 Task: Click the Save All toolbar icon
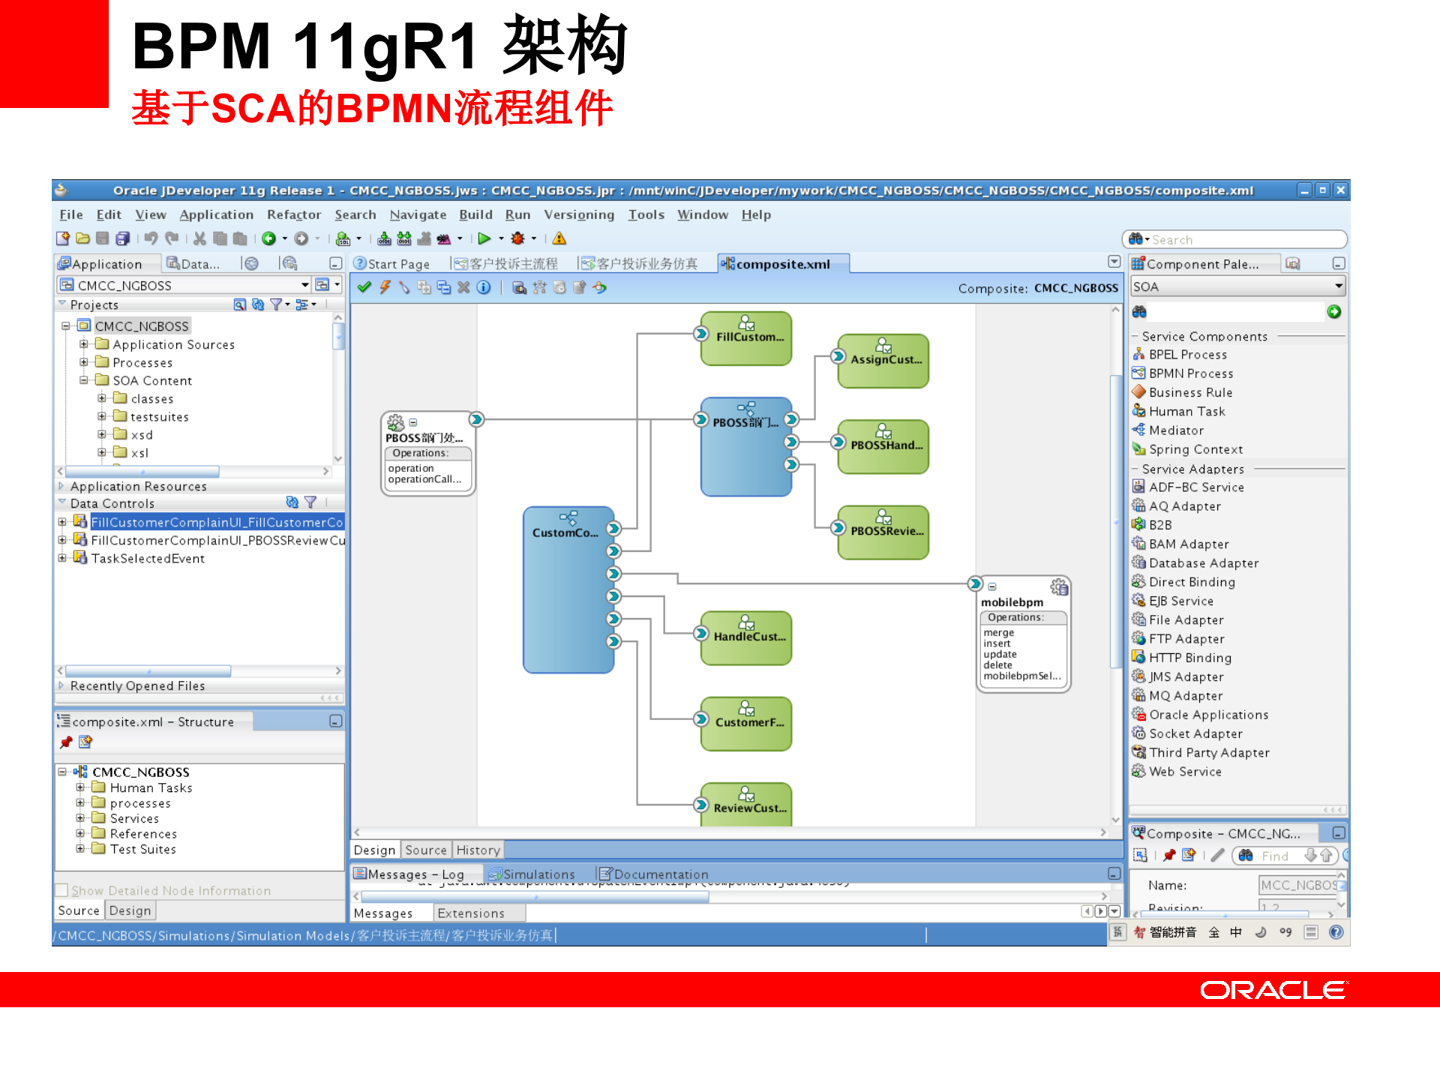123,238
